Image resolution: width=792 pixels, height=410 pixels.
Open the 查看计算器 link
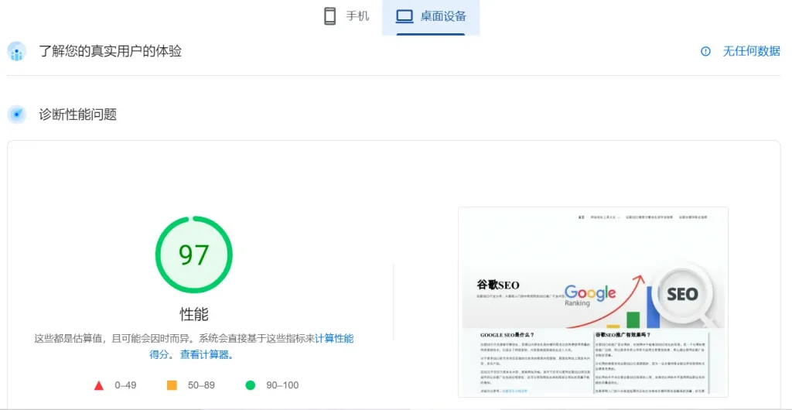coord(207,354)
